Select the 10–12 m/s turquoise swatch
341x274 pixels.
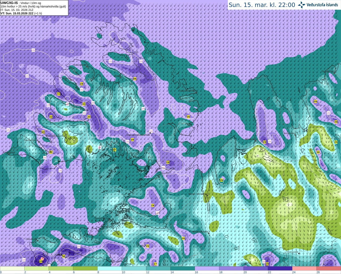(x=134, y=268)
